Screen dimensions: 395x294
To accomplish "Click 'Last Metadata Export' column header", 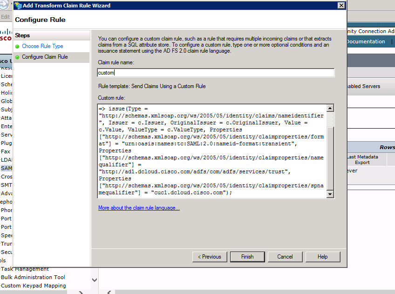I will [362, 160].
